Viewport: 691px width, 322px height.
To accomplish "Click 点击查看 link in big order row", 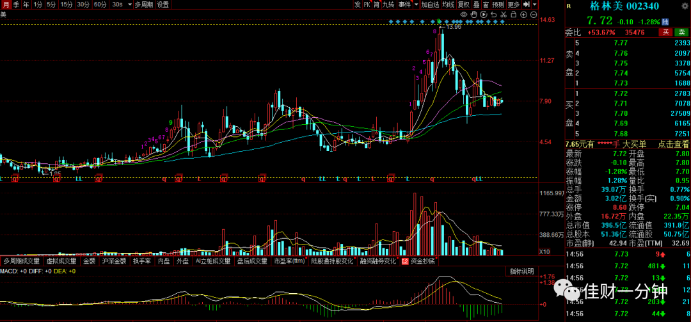I will click(674, 144).
